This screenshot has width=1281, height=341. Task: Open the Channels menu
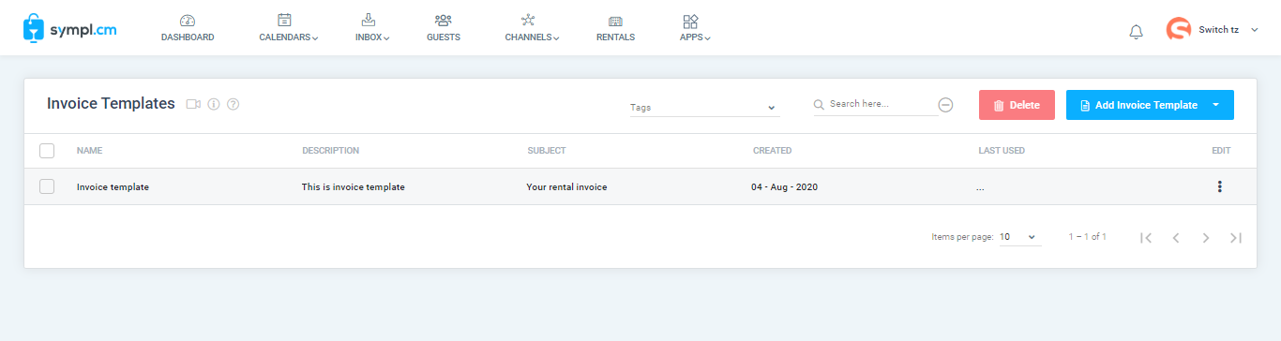(x=532, y=27)
